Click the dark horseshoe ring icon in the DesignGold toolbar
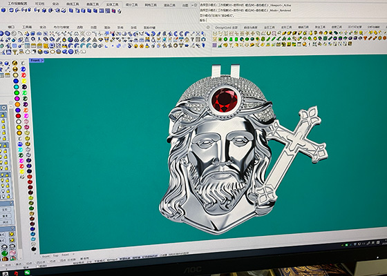 tap(269, 33)
